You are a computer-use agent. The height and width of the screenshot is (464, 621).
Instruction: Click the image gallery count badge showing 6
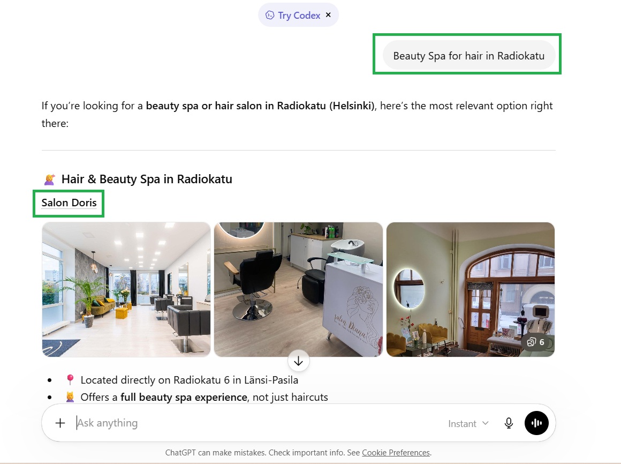[536, 342]
